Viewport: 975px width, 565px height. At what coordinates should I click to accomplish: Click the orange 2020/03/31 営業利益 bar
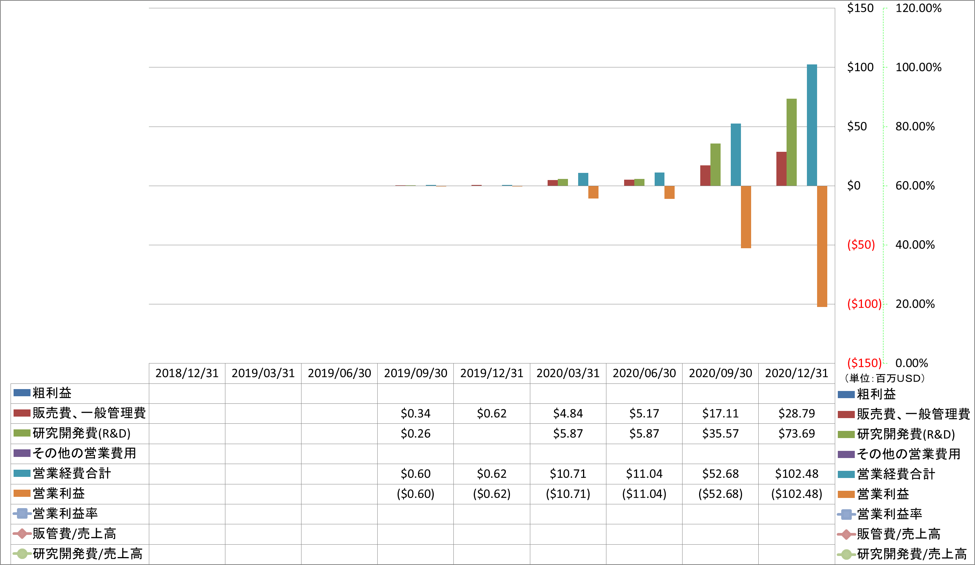[593, 192]
